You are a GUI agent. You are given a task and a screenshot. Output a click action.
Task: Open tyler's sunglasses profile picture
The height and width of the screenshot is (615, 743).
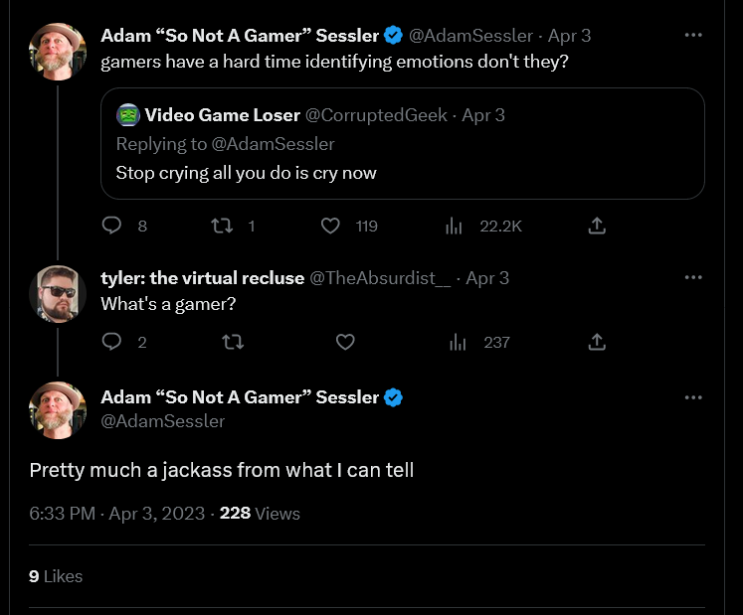click(58, 294)
